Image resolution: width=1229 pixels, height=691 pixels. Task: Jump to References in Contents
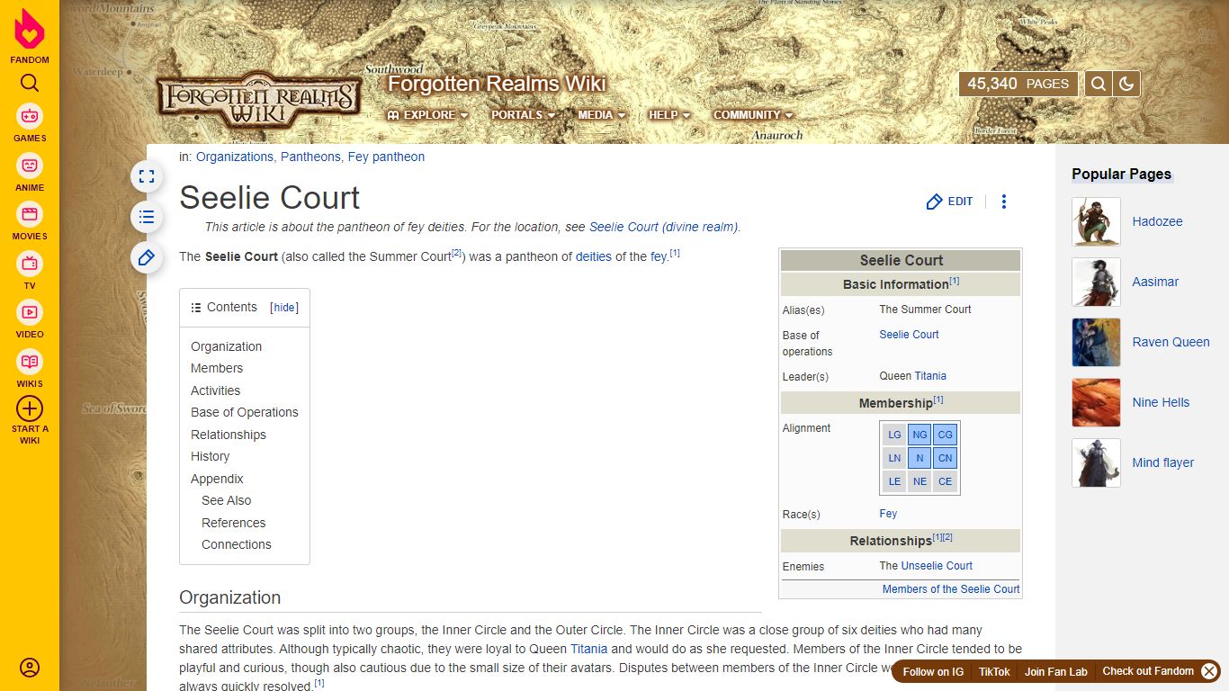pyautogui.click(x=233, y=523)
